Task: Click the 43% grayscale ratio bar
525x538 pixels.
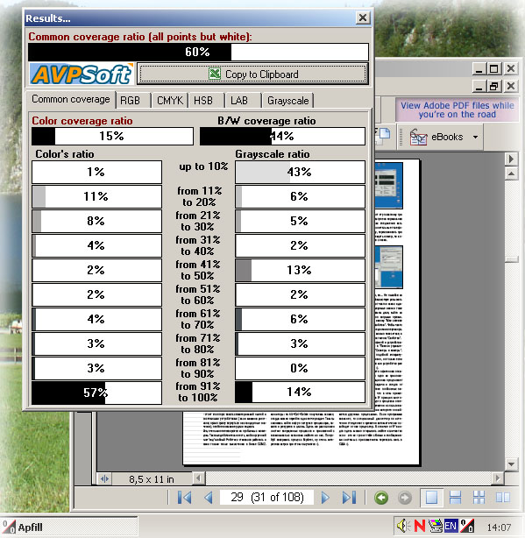Action: (x=300, y=172)
